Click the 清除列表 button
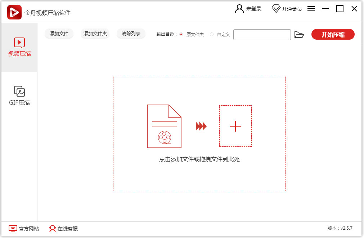The width and height of the screenshot is (364, 238). click(131, 34)
